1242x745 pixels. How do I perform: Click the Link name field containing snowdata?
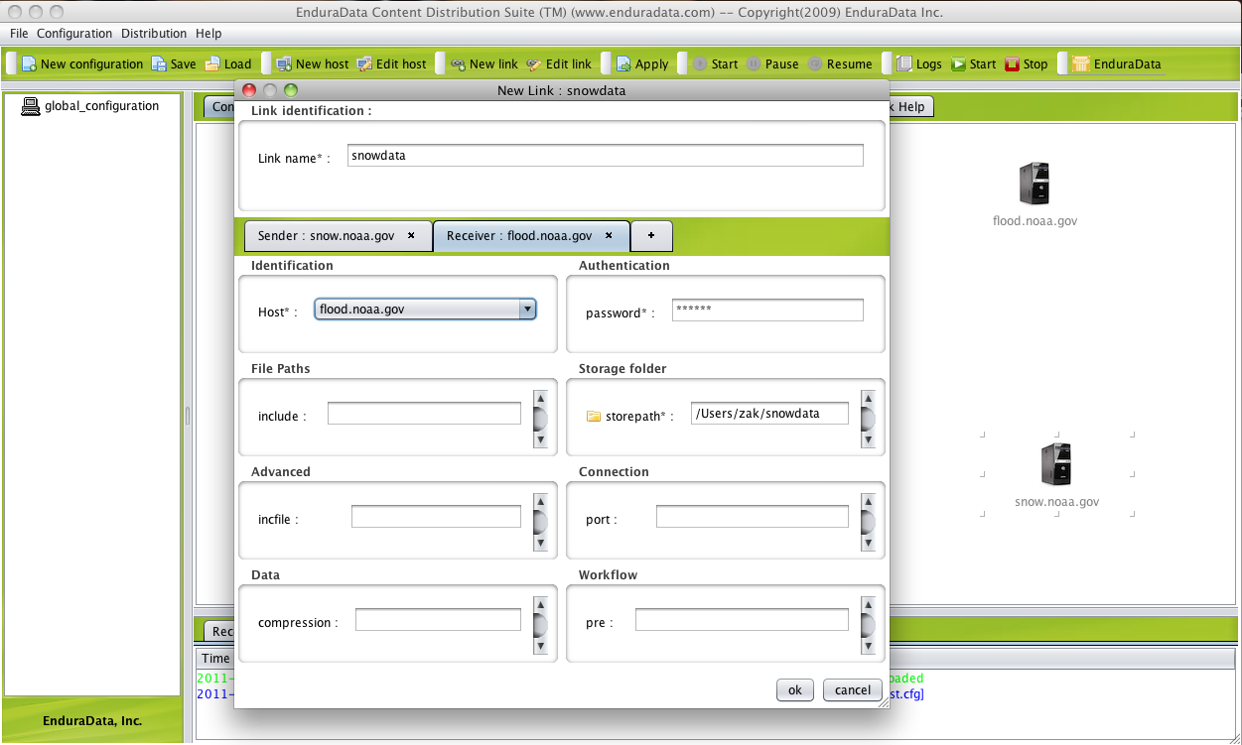coord(606,156)
